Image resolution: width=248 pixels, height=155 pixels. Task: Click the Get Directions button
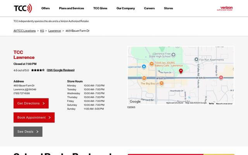pos(31,103)
